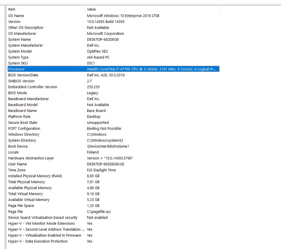281x249 pixels.
Task: Click the C:\pagefile.sys value
Action: point(99,212)
